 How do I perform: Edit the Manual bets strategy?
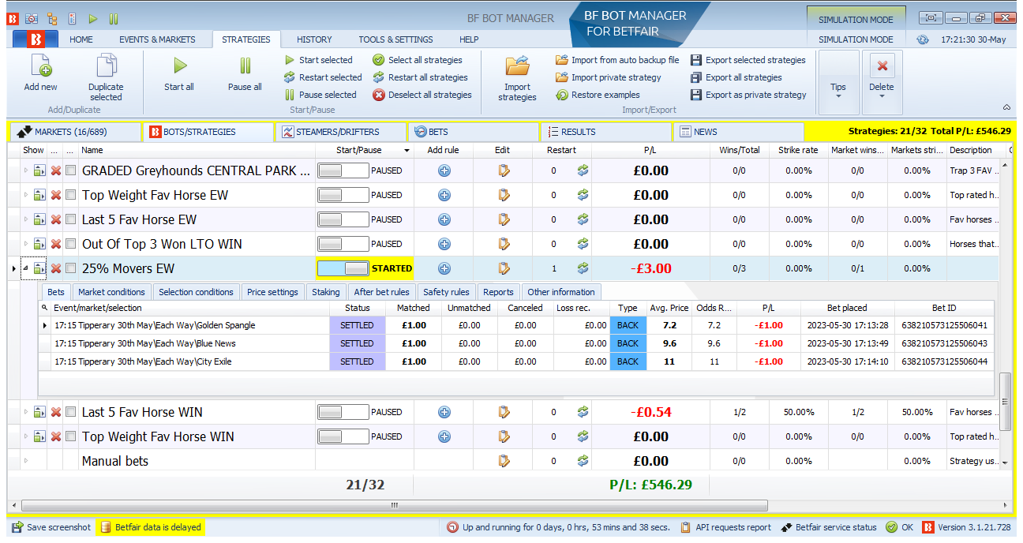[x=504, y=461]
